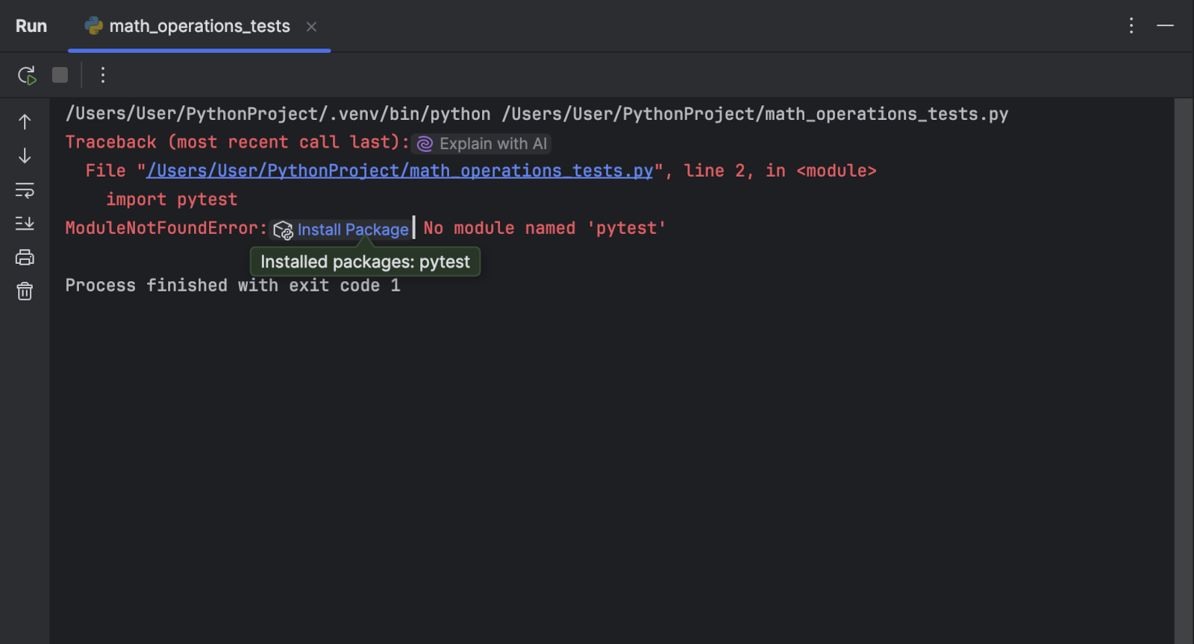Toggle scroll to end of output
1194x644 pixels.
click(25, 224)
